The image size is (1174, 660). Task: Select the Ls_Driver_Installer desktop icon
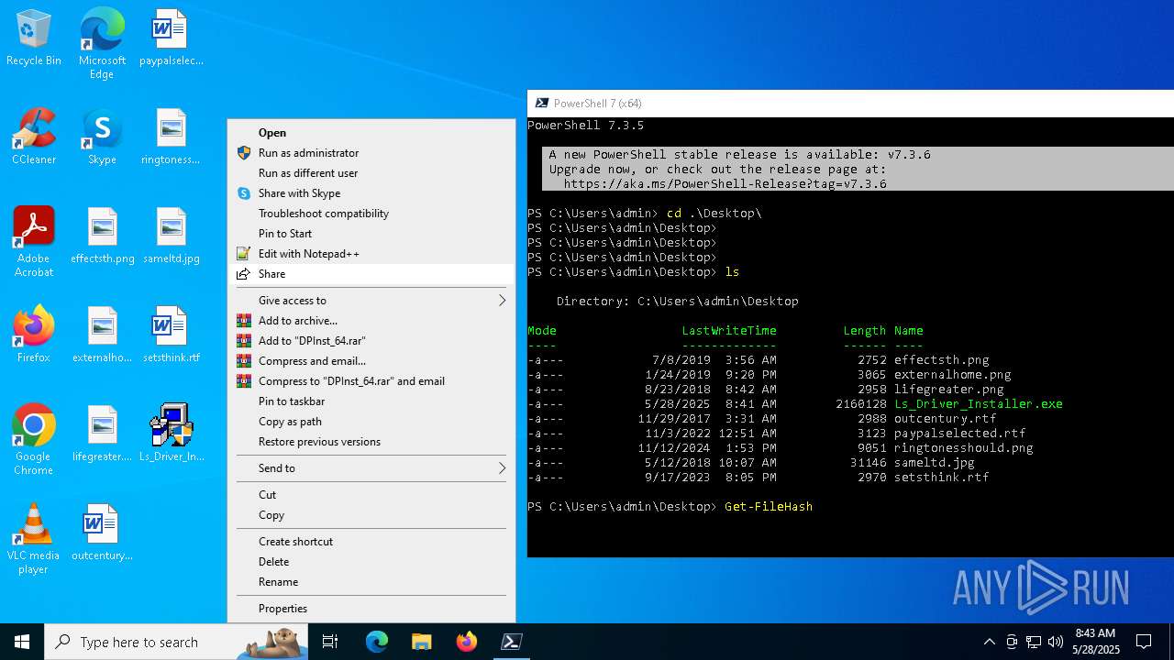172,434
